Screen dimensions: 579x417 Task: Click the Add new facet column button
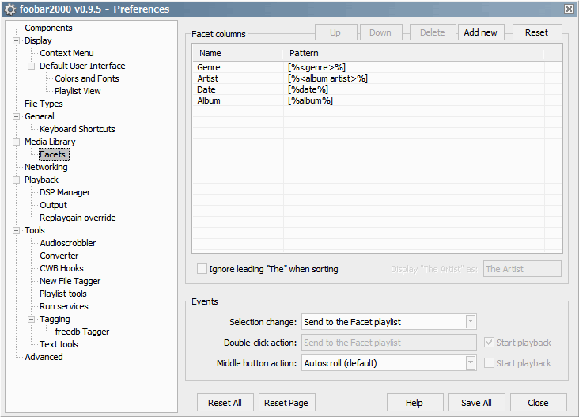coord(480,32)
